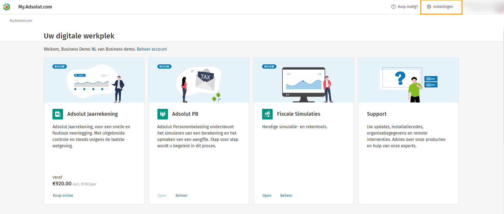Click the Adsolut Jaarrekening green app icon
Image resolution: width=504 pixels, height=214 pixels.
pos(58,114)
